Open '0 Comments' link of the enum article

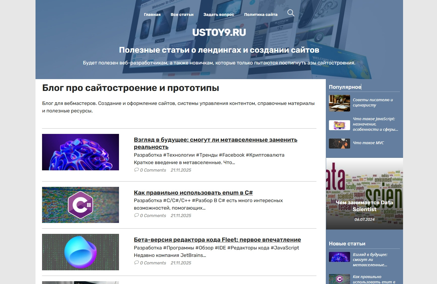coord(153,215)
